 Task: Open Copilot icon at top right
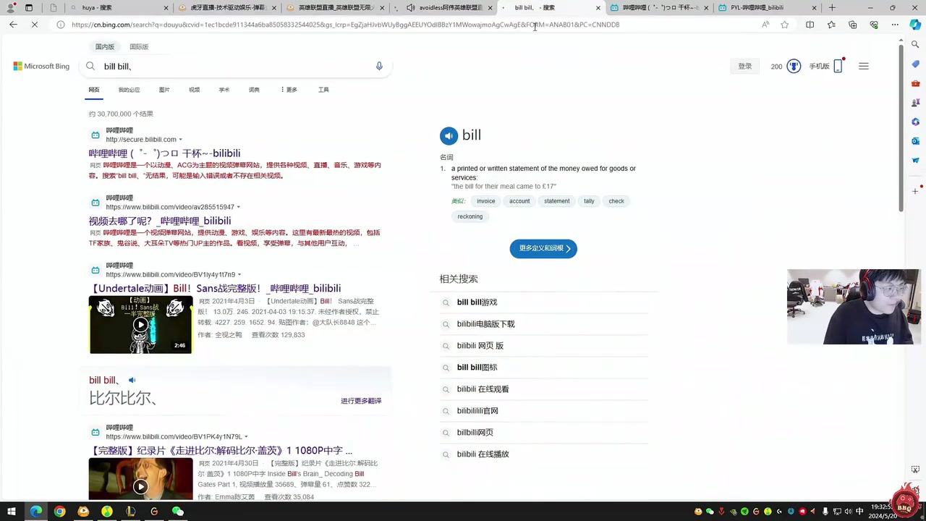coord(915,25)
